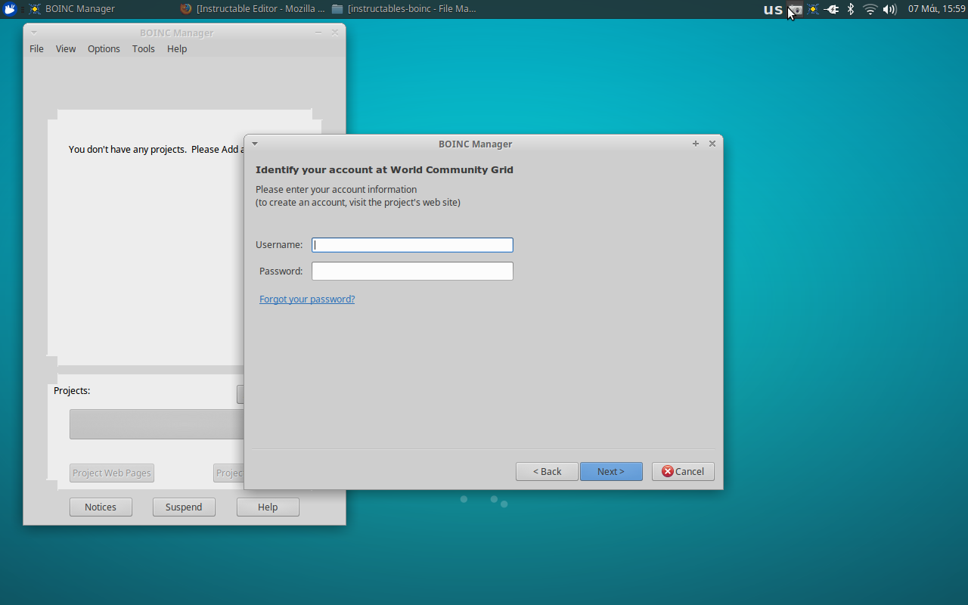Minimize the BOINC Manager main window
Viewport: 968px width, 605px height.
(318, 33)
